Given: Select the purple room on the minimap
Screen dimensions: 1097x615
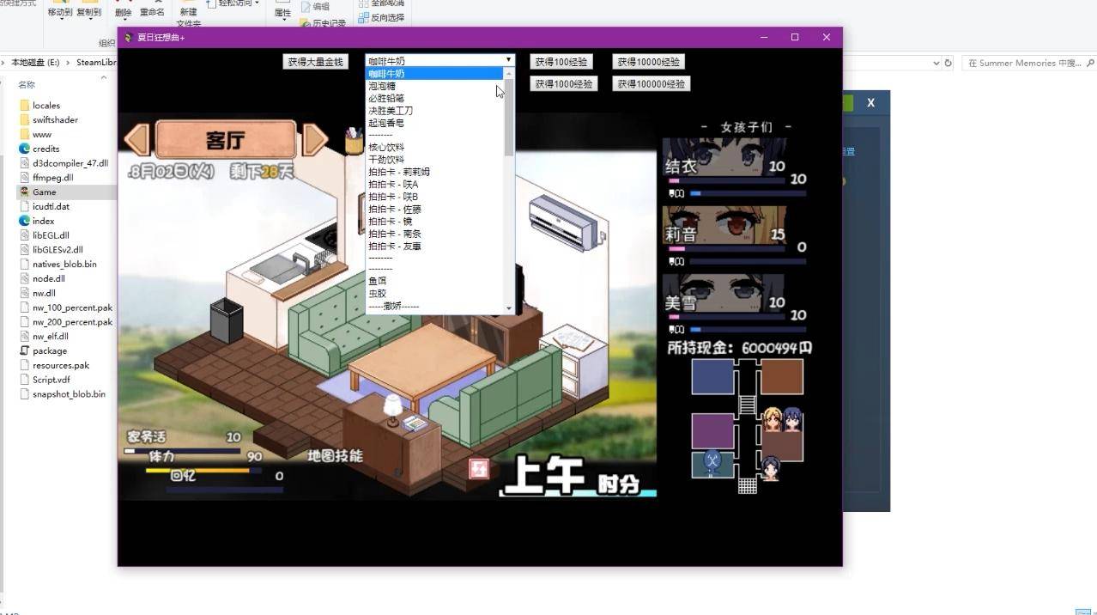Looking at the screenshot, I should (x=712, y=430).
